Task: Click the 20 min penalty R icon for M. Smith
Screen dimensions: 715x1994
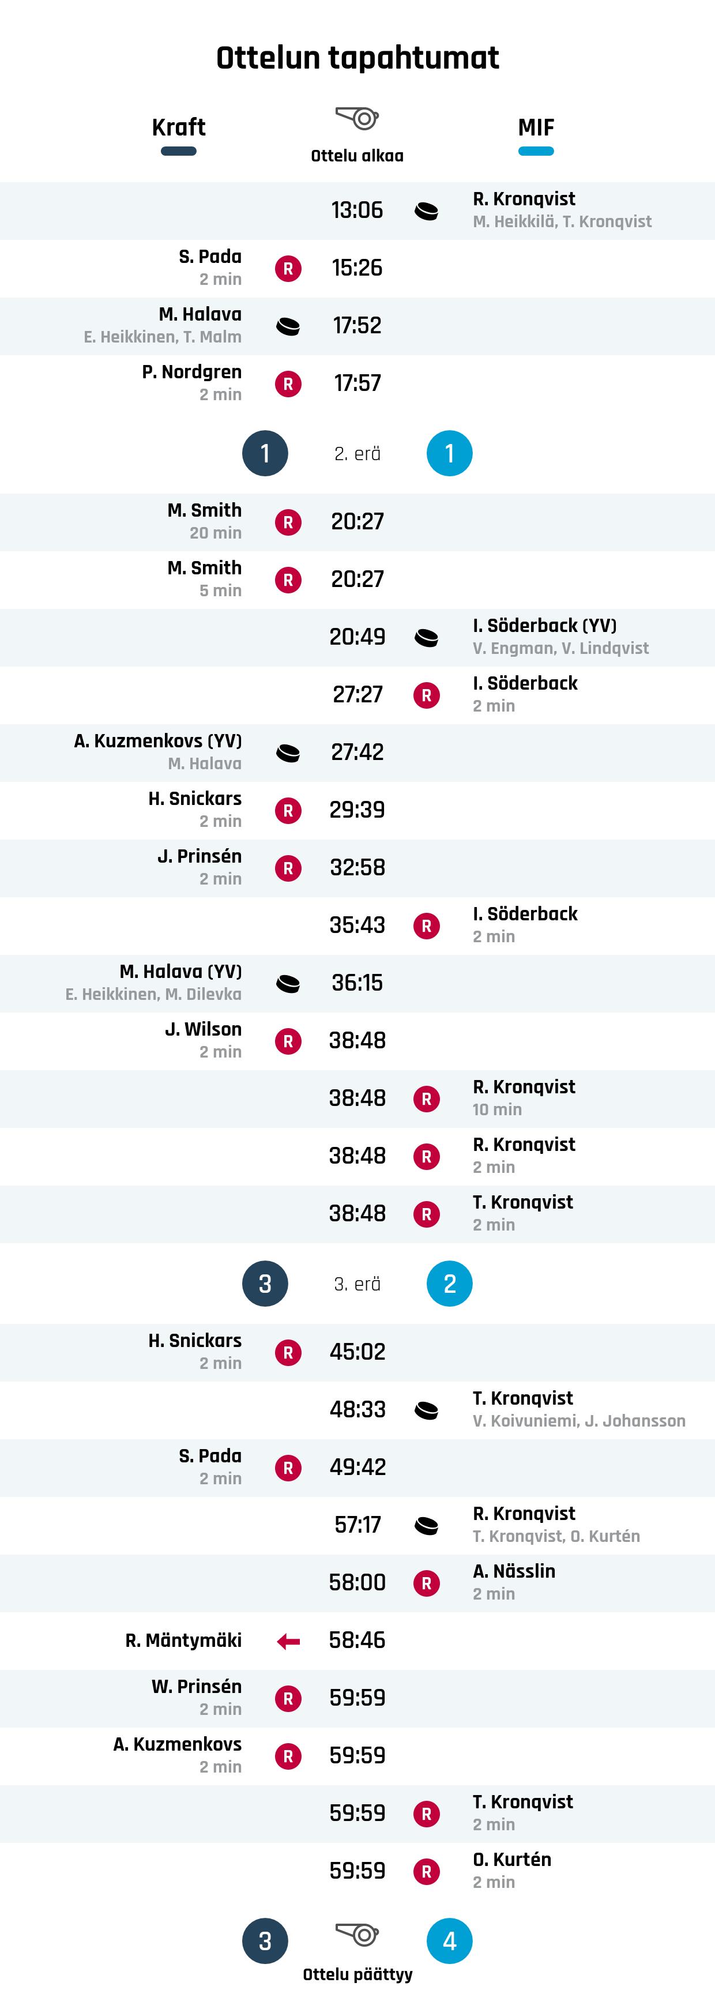Action: 288,522
